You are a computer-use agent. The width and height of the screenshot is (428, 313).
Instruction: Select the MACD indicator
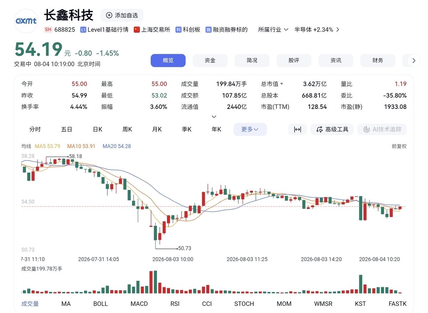tap(139, 304)
